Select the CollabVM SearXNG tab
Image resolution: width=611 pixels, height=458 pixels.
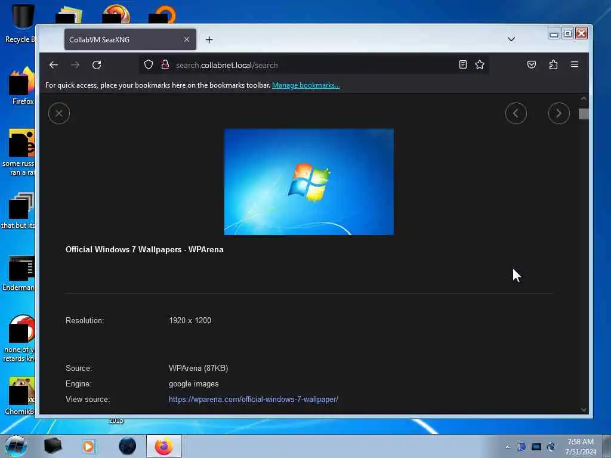pyautogui.click(x=130, y=39)
